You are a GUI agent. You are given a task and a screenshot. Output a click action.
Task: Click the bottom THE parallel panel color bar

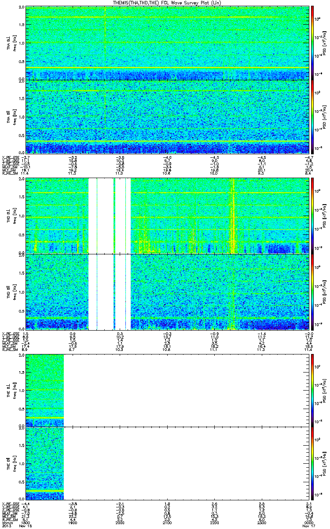click(313, 463)
